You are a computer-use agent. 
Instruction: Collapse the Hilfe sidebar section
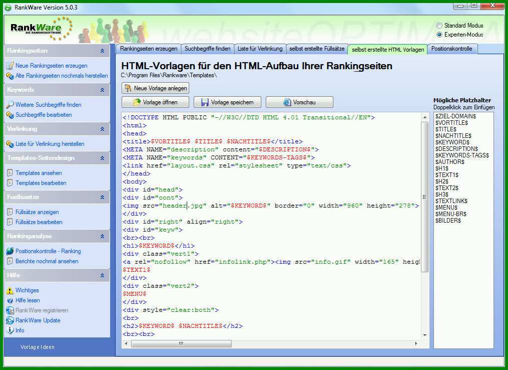(103, 275)
